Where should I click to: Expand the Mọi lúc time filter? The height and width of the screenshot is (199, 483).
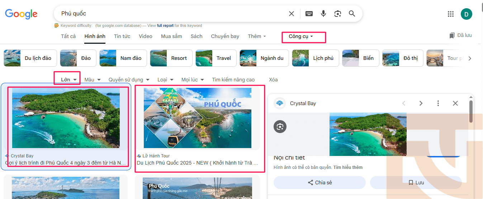point(193,80)
